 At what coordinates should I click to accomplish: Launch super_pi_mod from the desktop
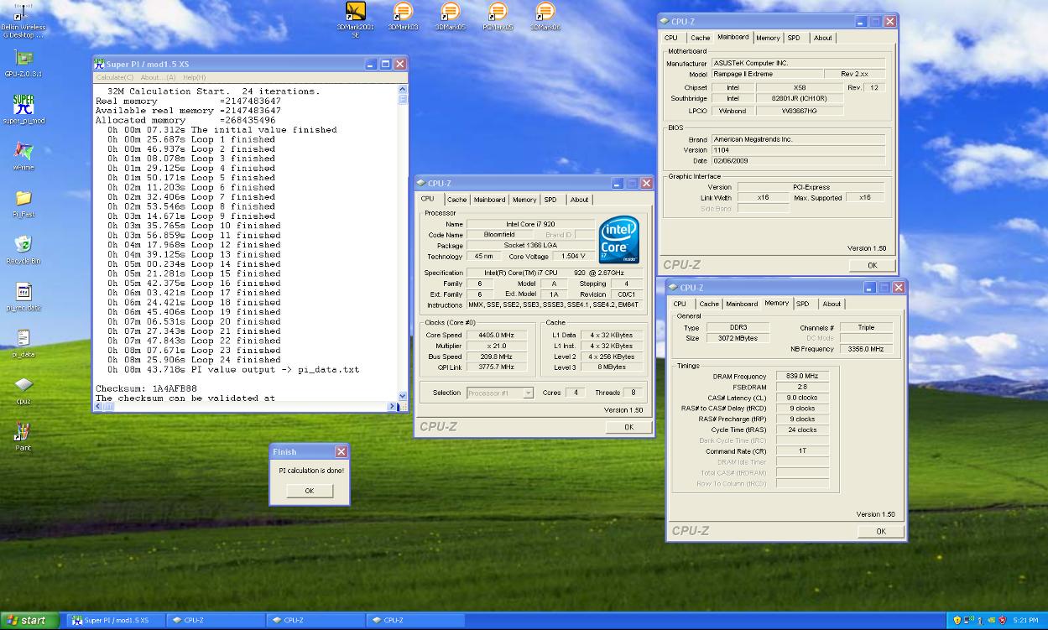(x=23, y=109)
